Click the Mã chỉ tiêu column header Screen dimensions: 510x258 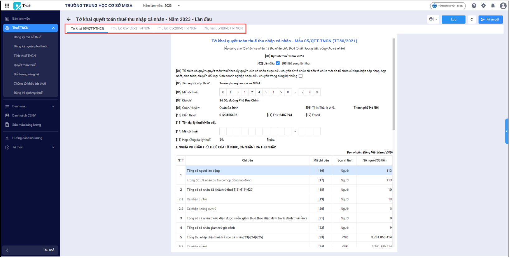[321, 161]
